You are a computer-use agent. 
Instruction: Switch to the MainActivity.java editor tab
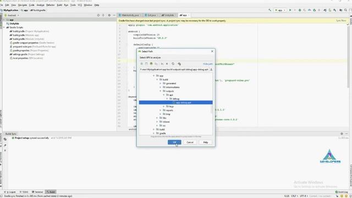pyautogui.click(x=130, y=15)
